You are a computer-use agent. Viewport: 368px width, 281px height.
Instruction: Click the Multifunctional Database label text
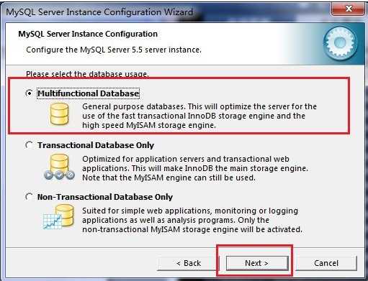point(88,93)
